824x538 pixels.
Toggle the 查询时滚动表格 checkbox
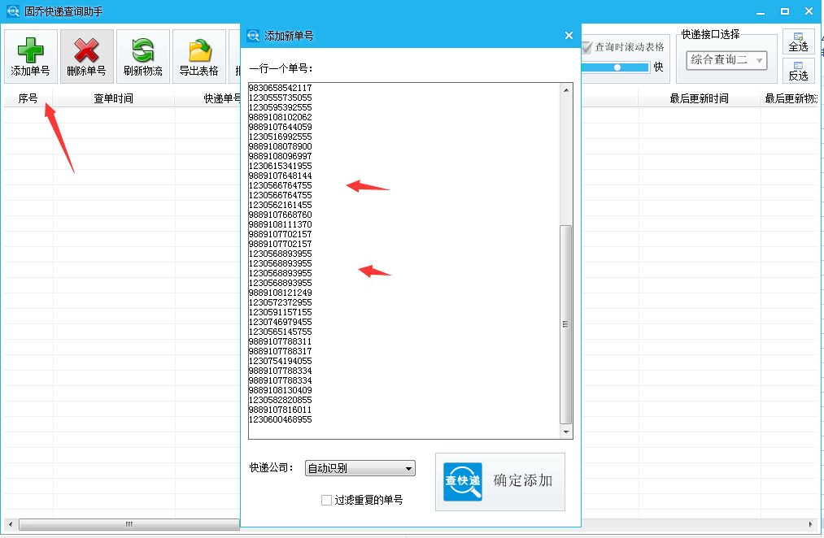point(586,46)
